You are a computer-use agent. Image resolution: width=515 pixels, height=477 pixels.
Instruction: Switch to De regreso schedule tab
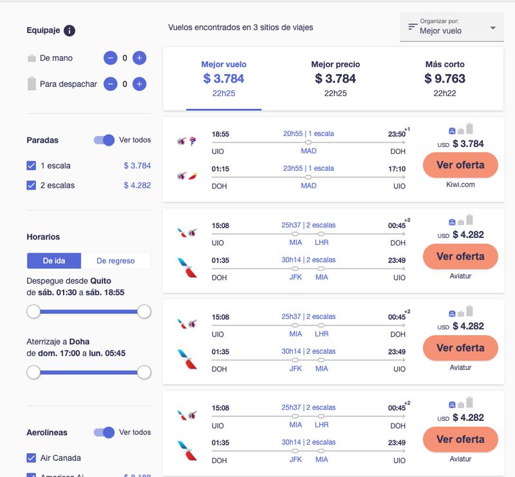point(116,261)
